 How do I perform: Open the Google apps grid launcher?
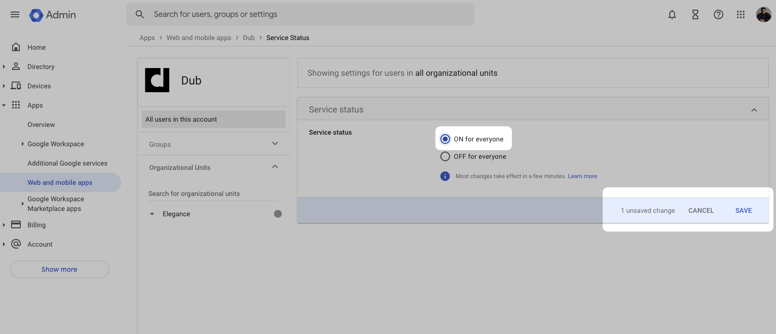(741, 14)
